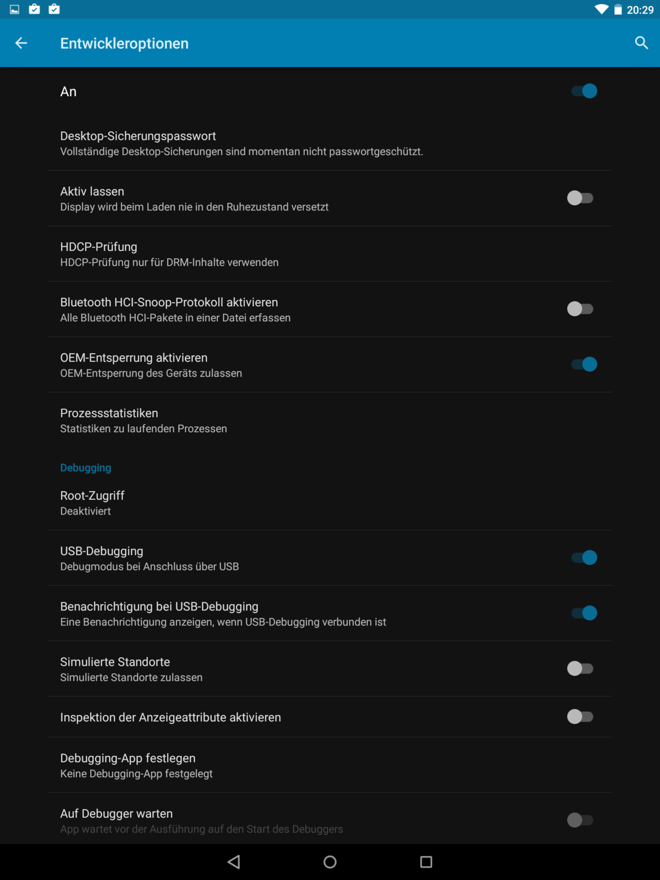Toggle Inspektion der Anzeigeattribute switch

coord(580,717)
